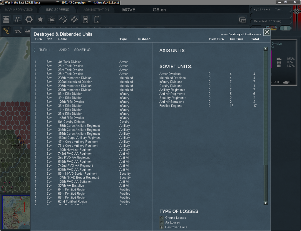Select the naval transport ship mode icon

pos(28,31)
